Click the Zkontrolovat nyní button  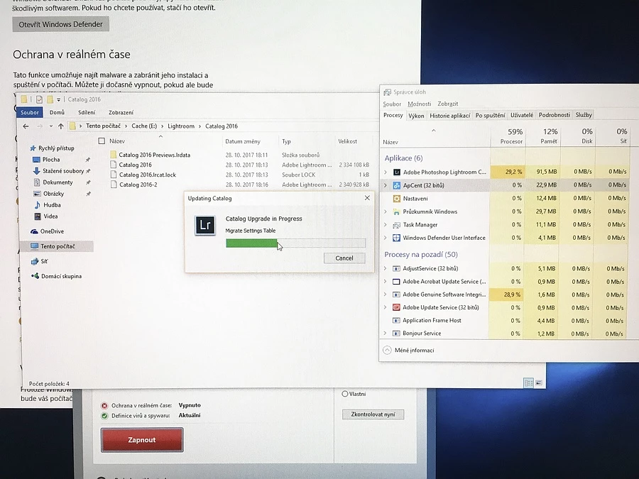[x=373, y=414]
